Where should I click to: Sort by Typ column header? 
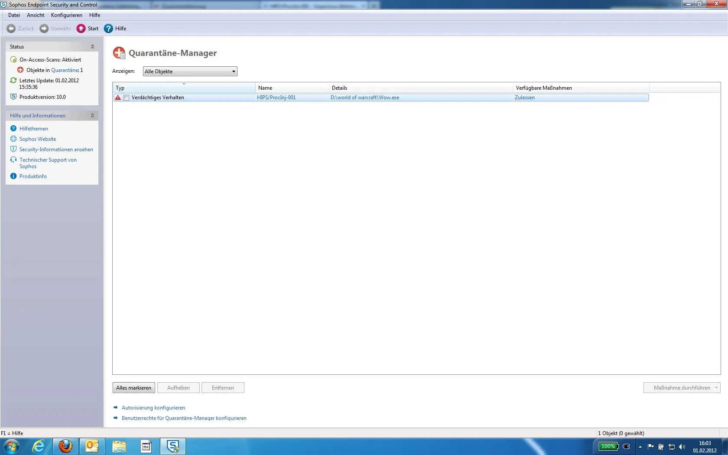tap(184, 88)
